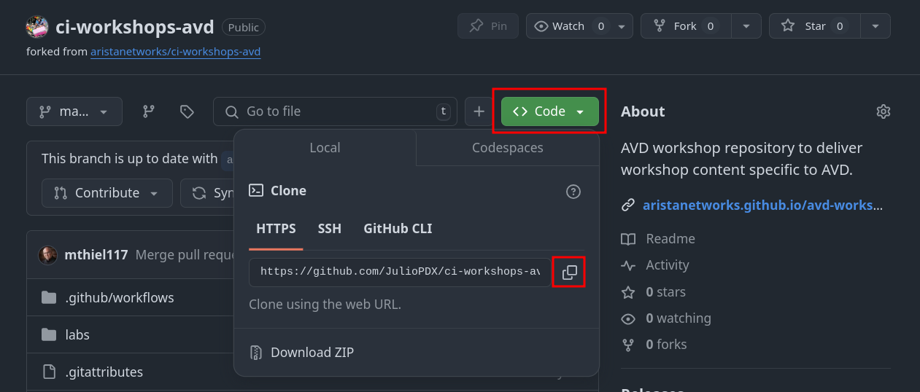The width and height of the screenshot is (920, 392).
Task: Click the mthiel117 avatar image
Action: click(47, 255)
